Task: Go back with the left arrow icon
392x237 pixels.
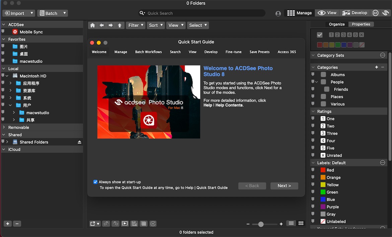Action: point(101,25)
